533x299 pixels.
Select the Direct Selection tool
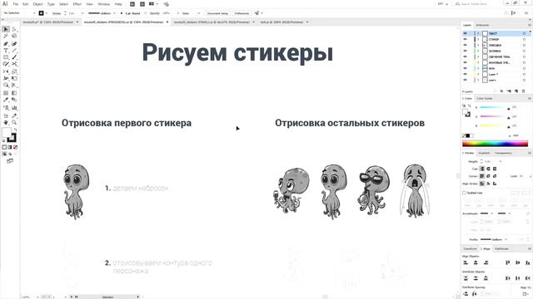tap(14, 30)
